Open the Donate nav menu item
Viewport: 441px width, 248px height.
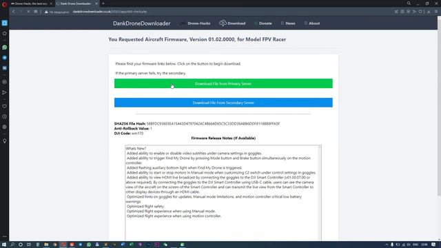coord(263,23)
